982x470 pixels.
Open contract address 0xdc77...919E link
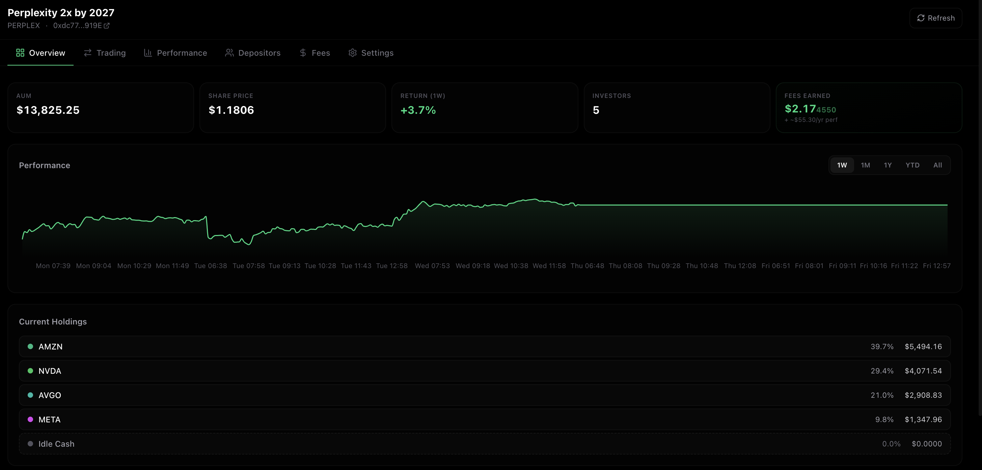click(77, 26)
